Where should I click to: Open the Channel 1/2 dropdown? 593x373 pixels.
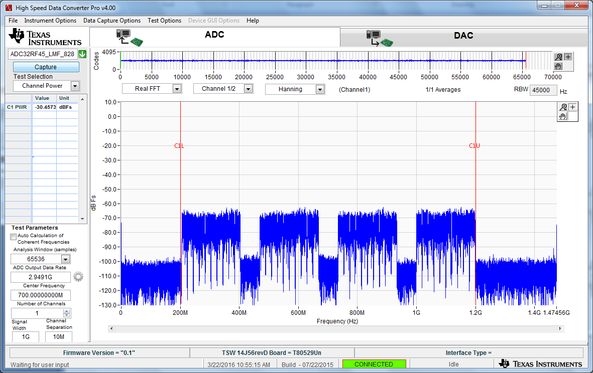tap(248, 89)
